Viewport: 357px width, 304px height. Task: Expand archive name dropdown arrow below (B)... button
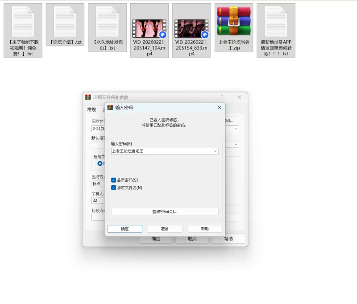[236, 129]
